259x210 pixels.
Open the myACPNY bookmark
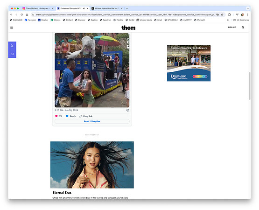pyautogui.click(x=186, y=20)
